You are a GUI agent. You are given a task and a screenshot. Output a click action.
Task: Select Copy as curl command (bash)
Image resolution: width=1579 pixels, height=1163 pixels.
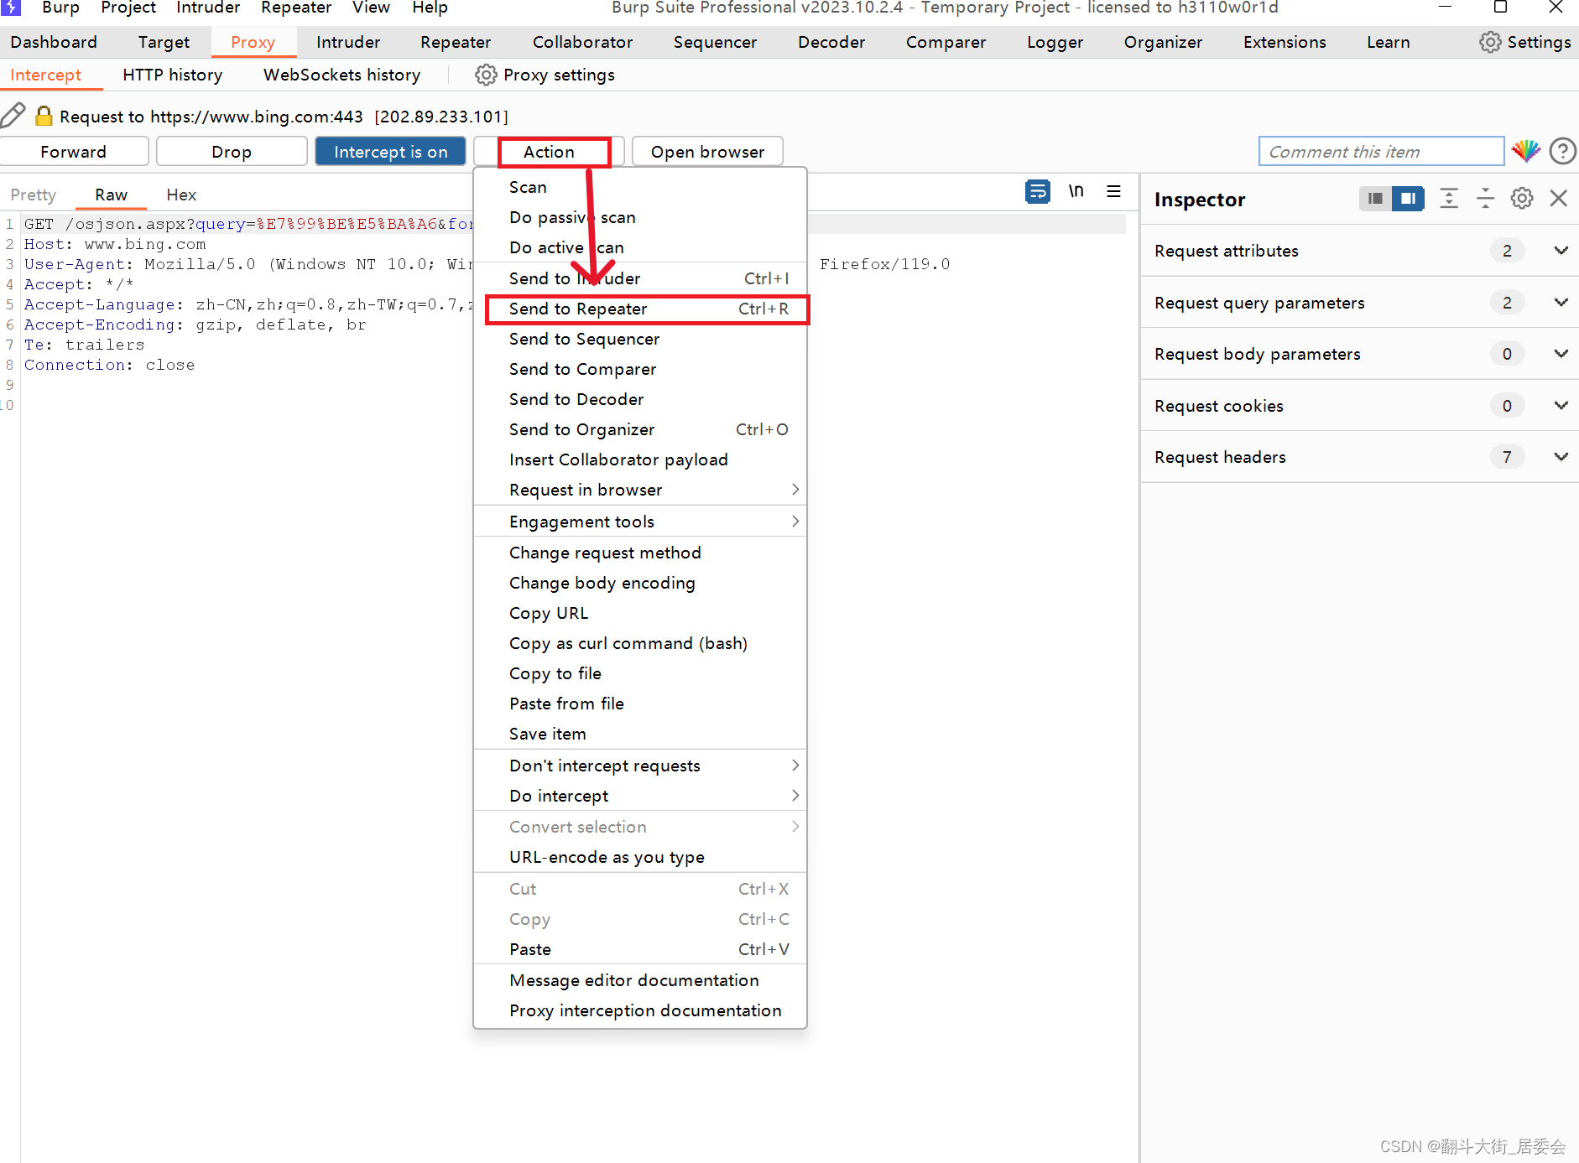pyautogui.click(x=640, y=643)
